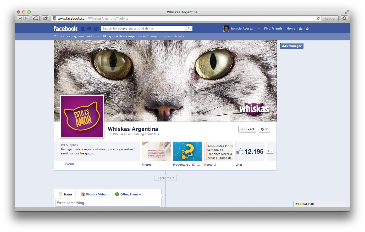Open the Whiskas Argentina page title
Viewport: 365px width, 232px height.
133,129
